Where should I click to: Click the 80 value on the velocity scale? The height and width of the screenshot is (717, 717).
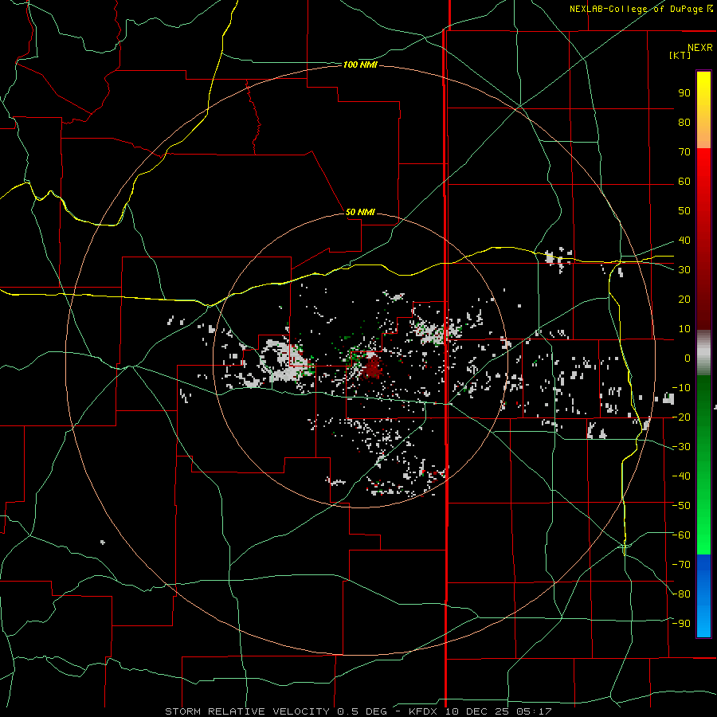(684, 123)
